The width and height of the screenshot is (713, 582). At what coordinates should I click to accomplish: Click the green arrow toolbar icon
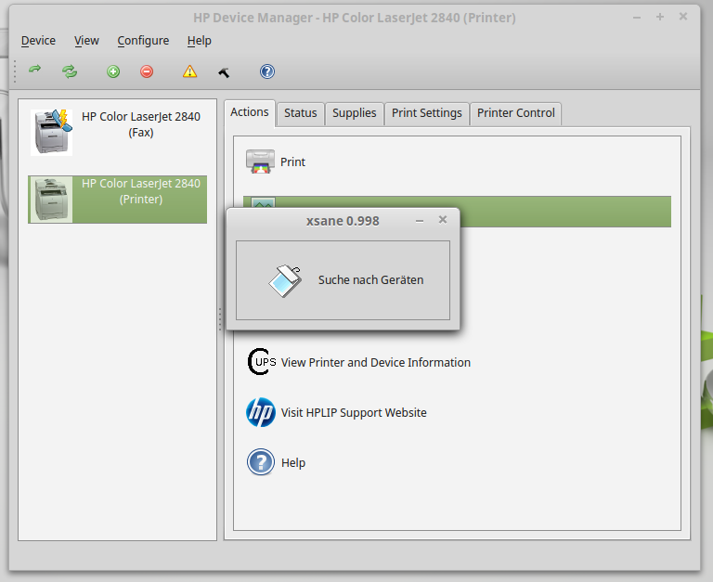point(35,70)
